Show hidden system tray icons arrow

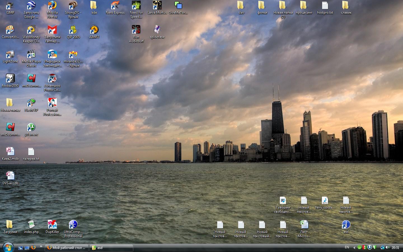354,248
